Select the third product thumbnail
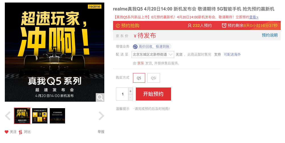This screenshot has width=285, height=143. click(x=57, y=116)
